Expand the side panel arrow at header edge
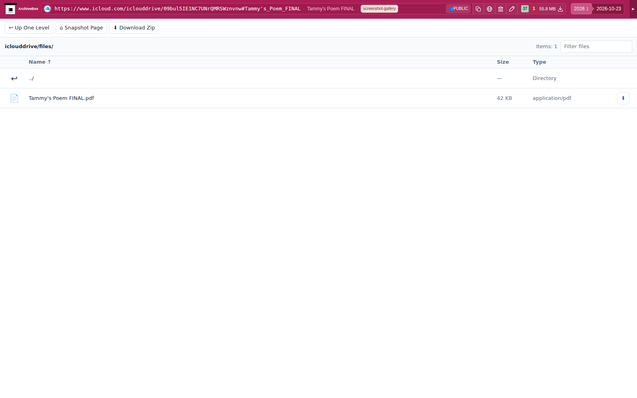Viewport: 637px width, 398px height. pyautogui.click(x=633, y=9)
